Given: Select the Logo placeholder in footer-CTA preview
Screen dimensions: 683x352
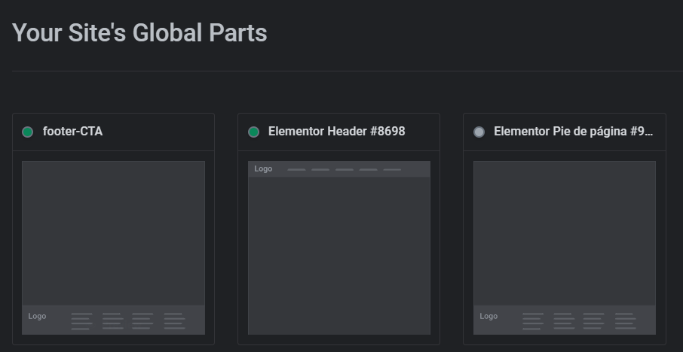Looking at the screenshot, I should tap(37, 317).
